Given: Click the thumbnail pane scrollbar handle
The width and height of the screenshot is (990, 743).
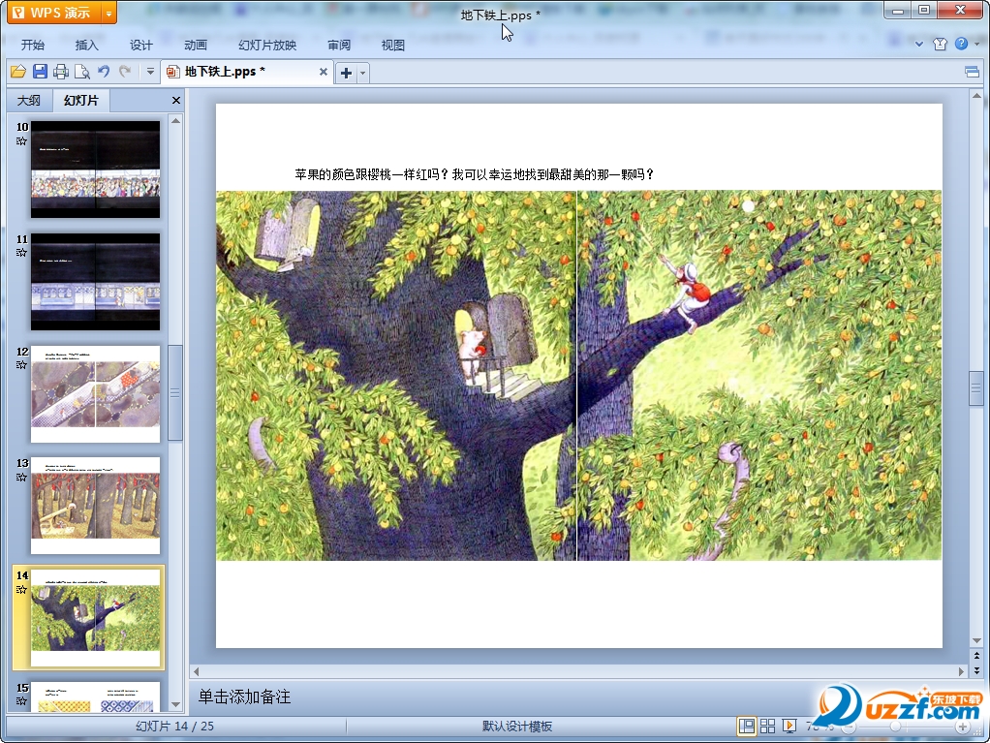Looking at the screenshot, I should [x=175, y=392].
